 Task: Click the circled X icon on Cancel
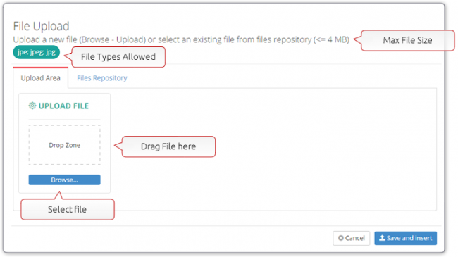pos(340,238)
